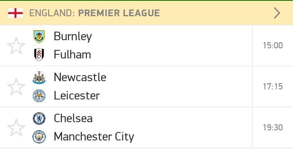293x149 pixels.
Task: Open the Premier League header text
Action: pos(119,13)
